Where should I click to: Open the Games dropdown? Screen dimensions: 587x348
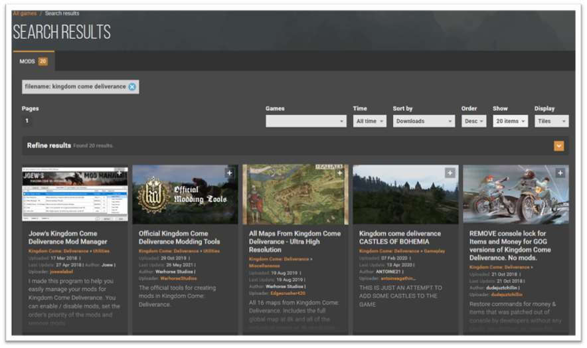pyautogui.click(x=306, y=122)
